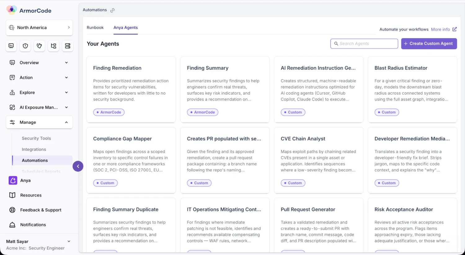Copy link icon next to Automations title
Screen dimensions: 465x255
click(113, 10)
